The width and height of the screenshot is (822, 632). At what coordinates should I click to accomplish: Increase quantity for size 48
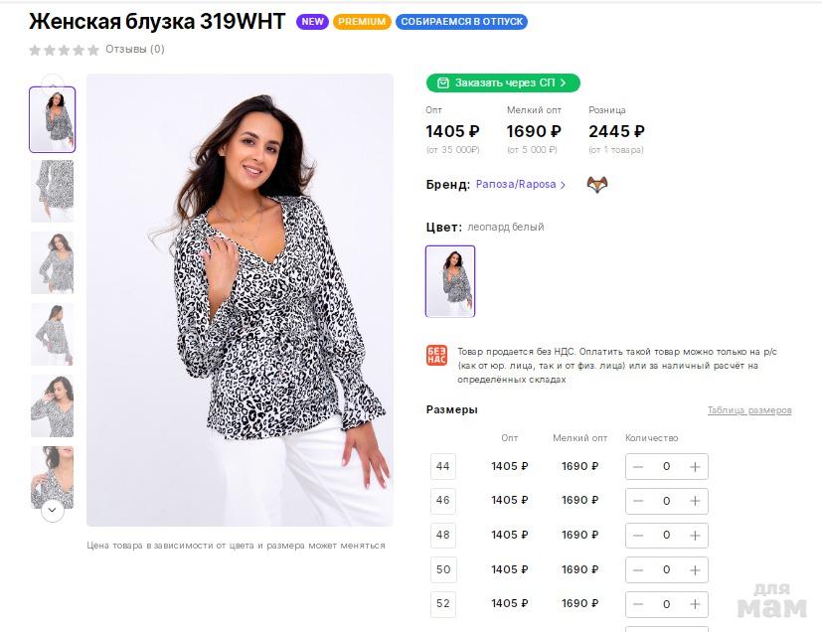click(695, 536)
